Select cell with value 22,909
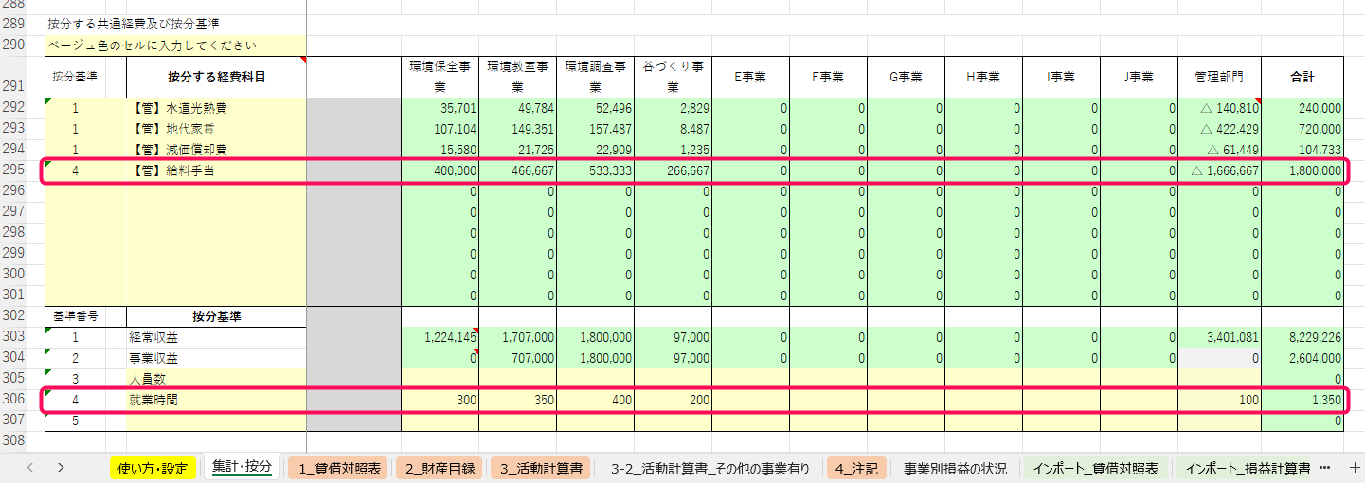 pos(595,150)
